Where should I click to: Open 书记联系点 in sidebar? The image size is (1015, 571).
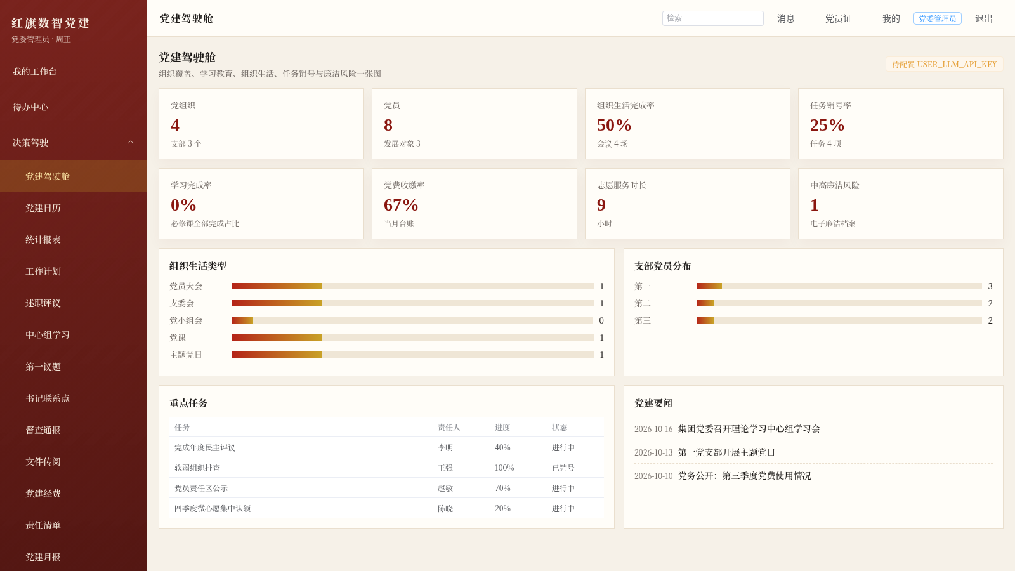click(x=74, y=398)
